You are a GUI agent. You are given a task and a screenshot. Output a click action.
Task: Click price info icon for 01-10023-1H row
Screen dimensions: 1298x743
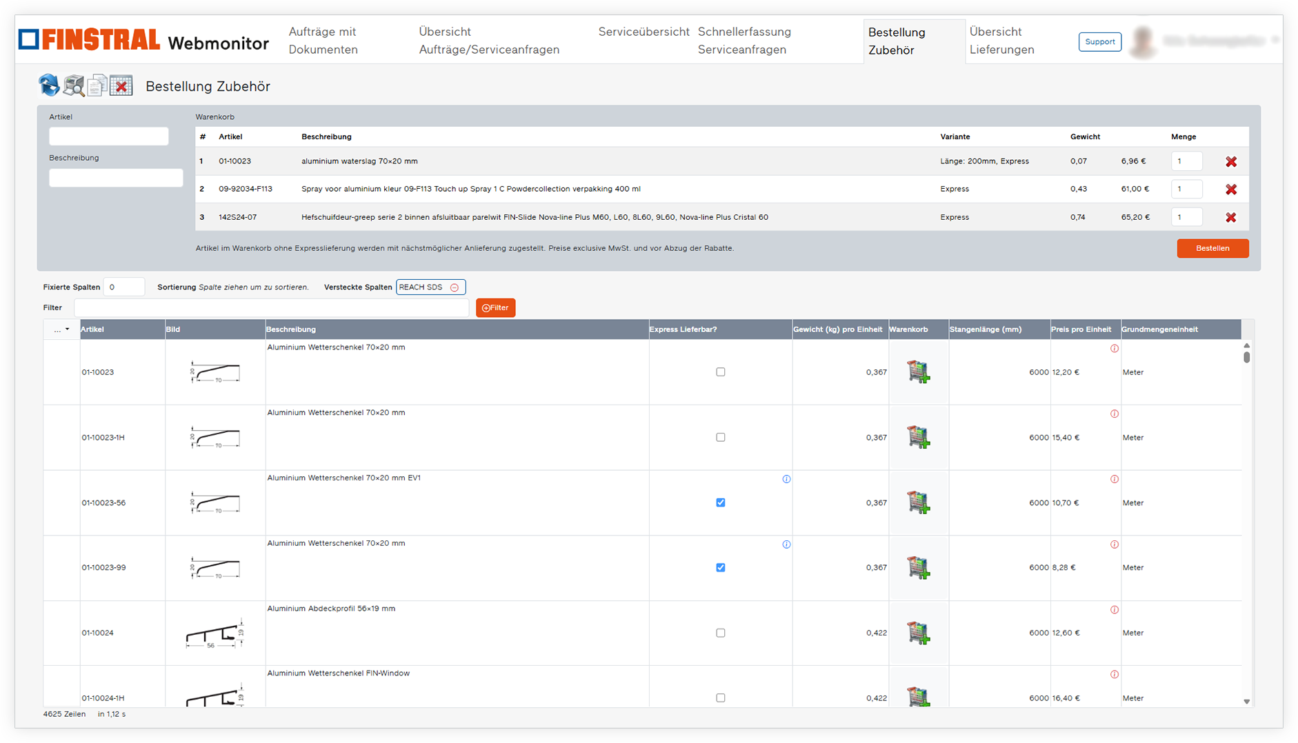1115,414
